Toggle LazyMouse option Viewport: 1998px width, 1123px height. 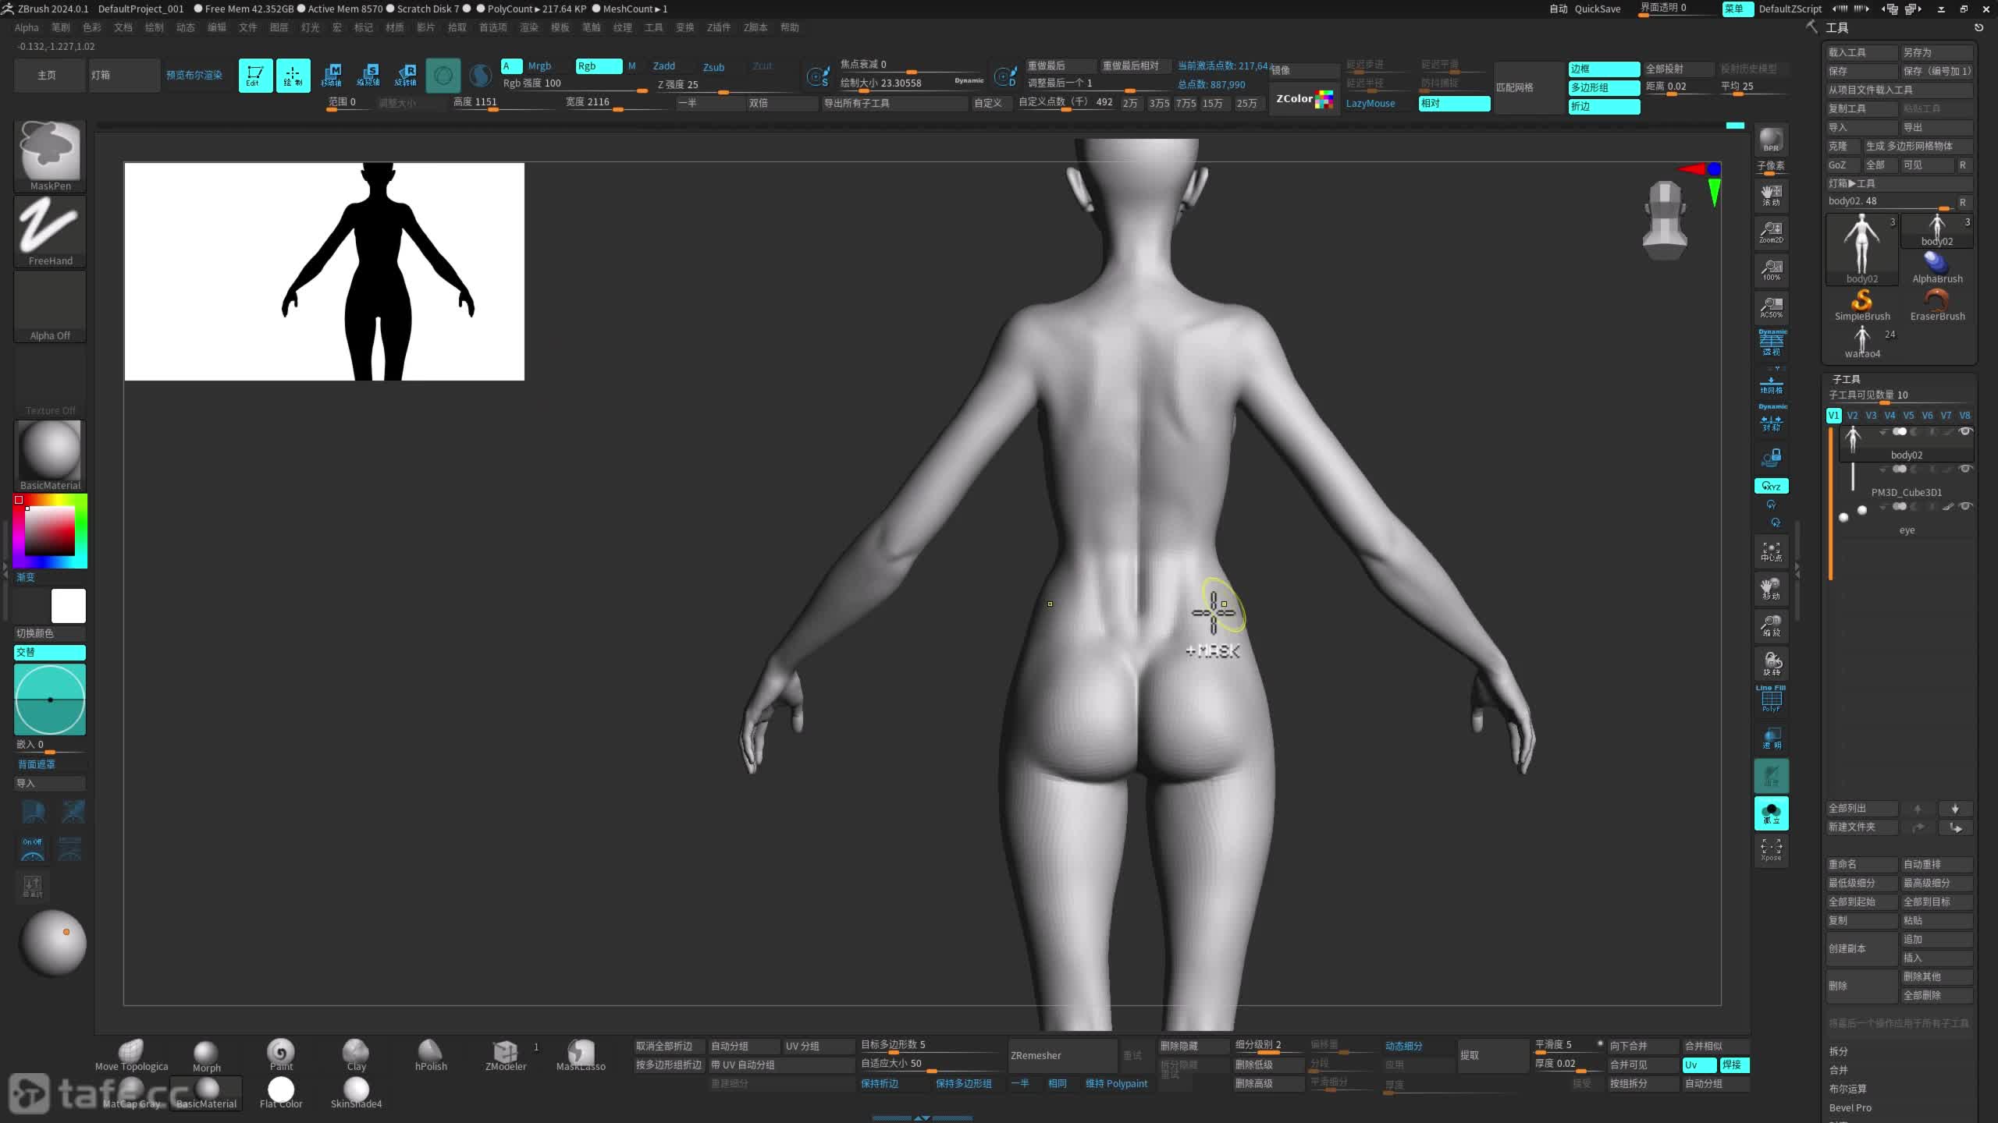(1371, 103)
